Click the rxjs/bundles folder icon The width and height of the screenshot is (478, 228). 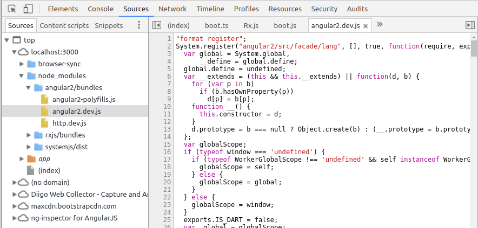click(x=38, y=135)
